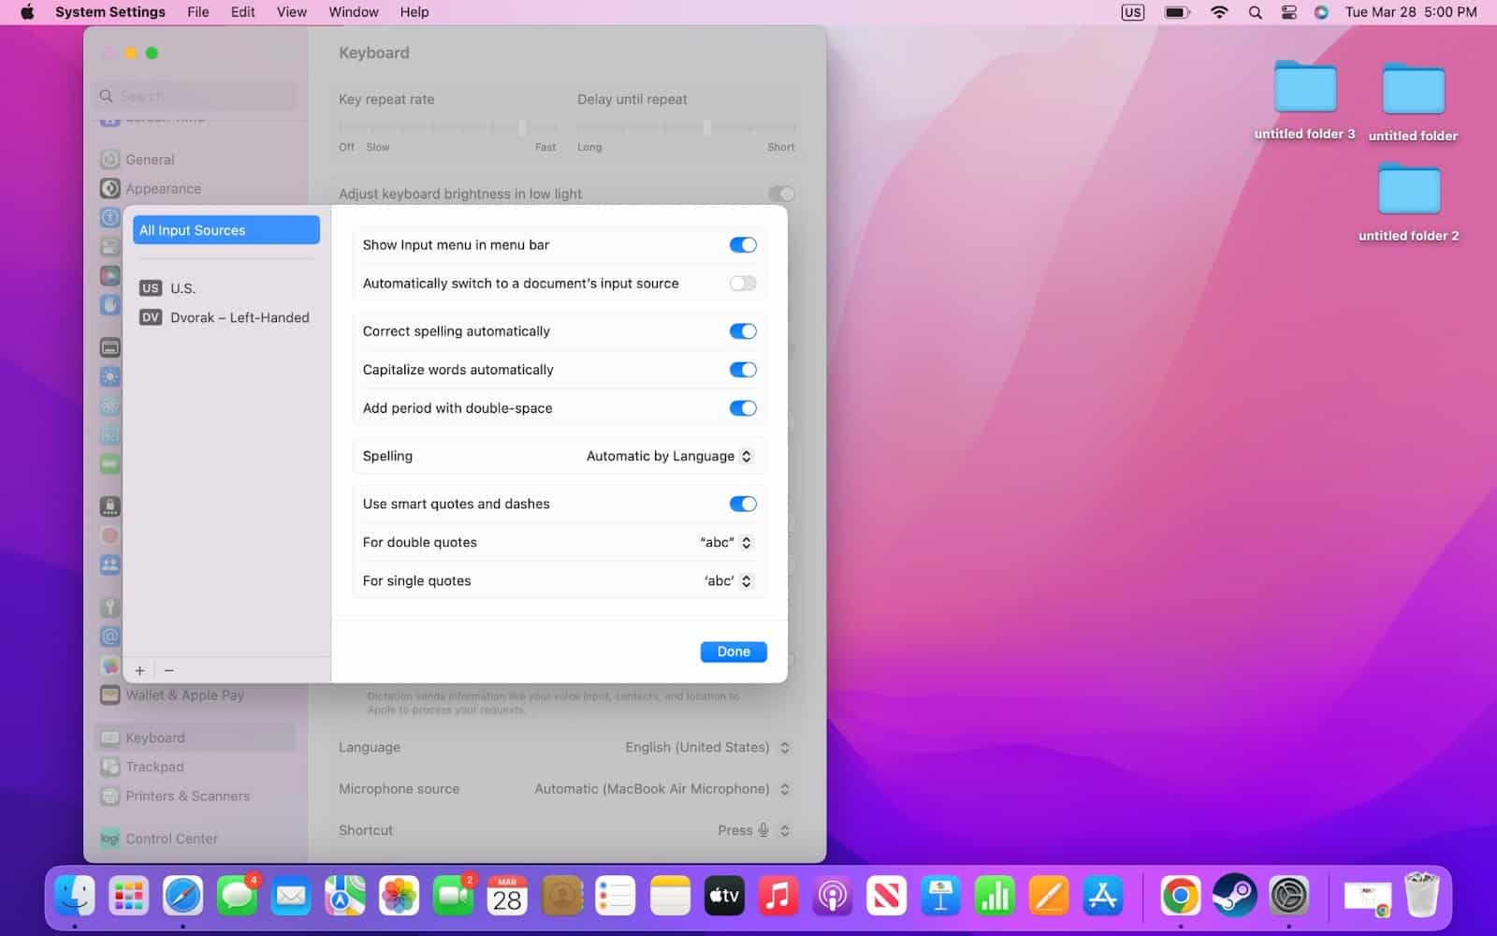Disable Correct spelling automatically
The height and width of the screenshot is (936, 1497).
click(742, 330)
